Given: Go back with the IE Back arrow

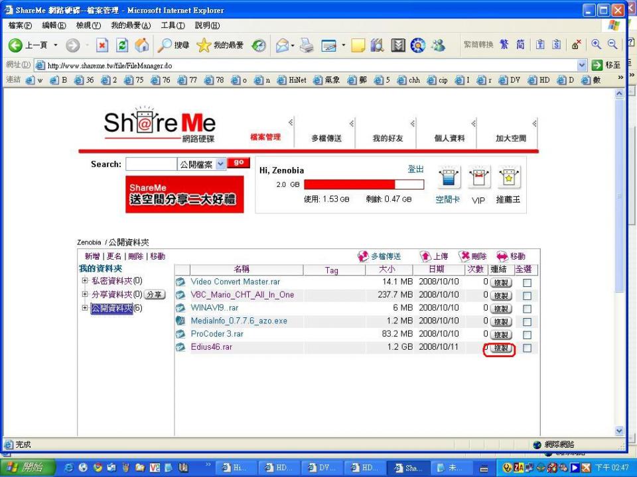Looking at the screenshot, I should (x=15, y=45).
